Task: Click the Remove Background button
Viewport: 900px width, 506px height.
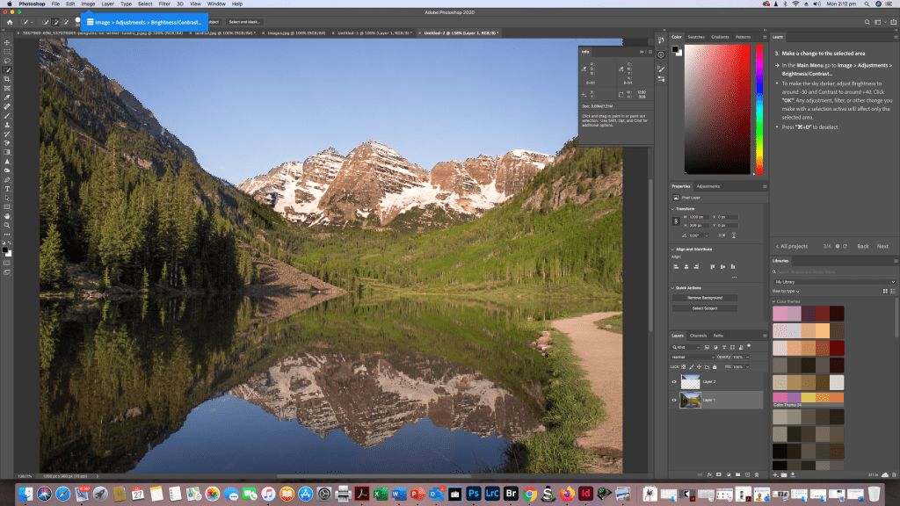Action: (x=716, y=297)
